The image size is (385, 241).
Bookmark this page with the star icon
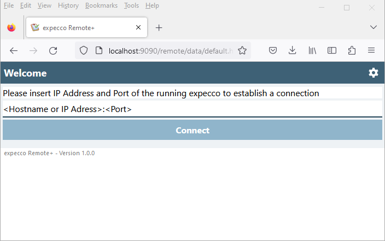click(242, 50)
